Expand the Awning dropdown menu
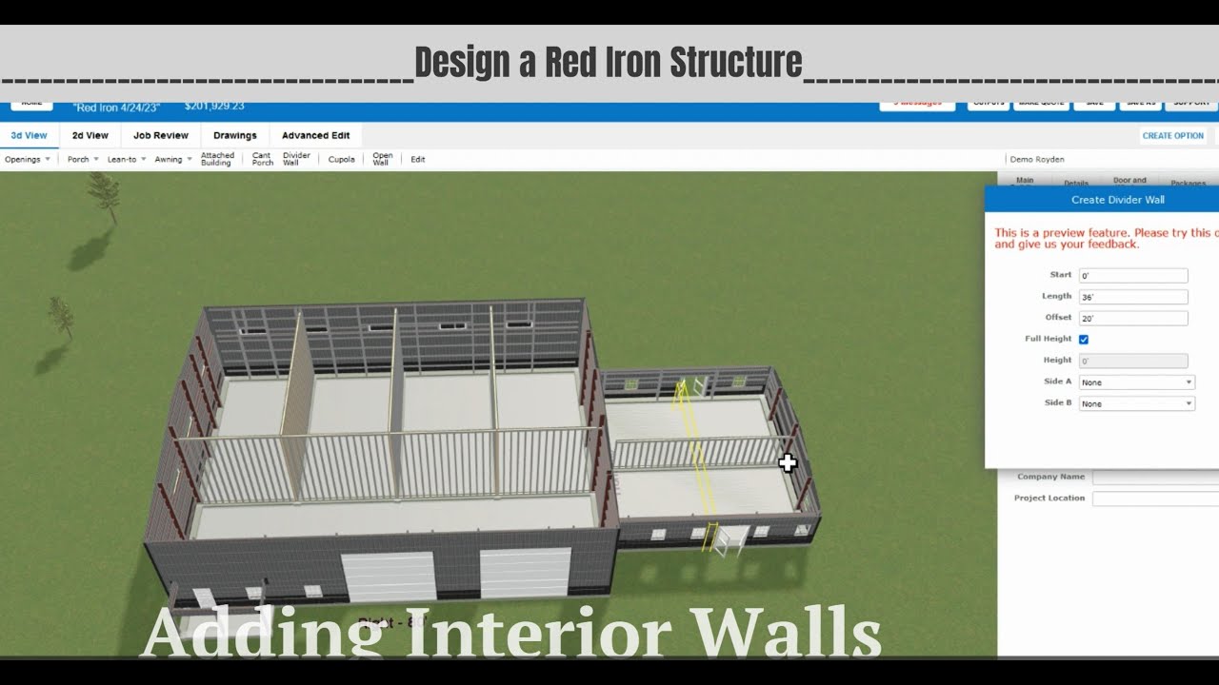 (173, 160)
